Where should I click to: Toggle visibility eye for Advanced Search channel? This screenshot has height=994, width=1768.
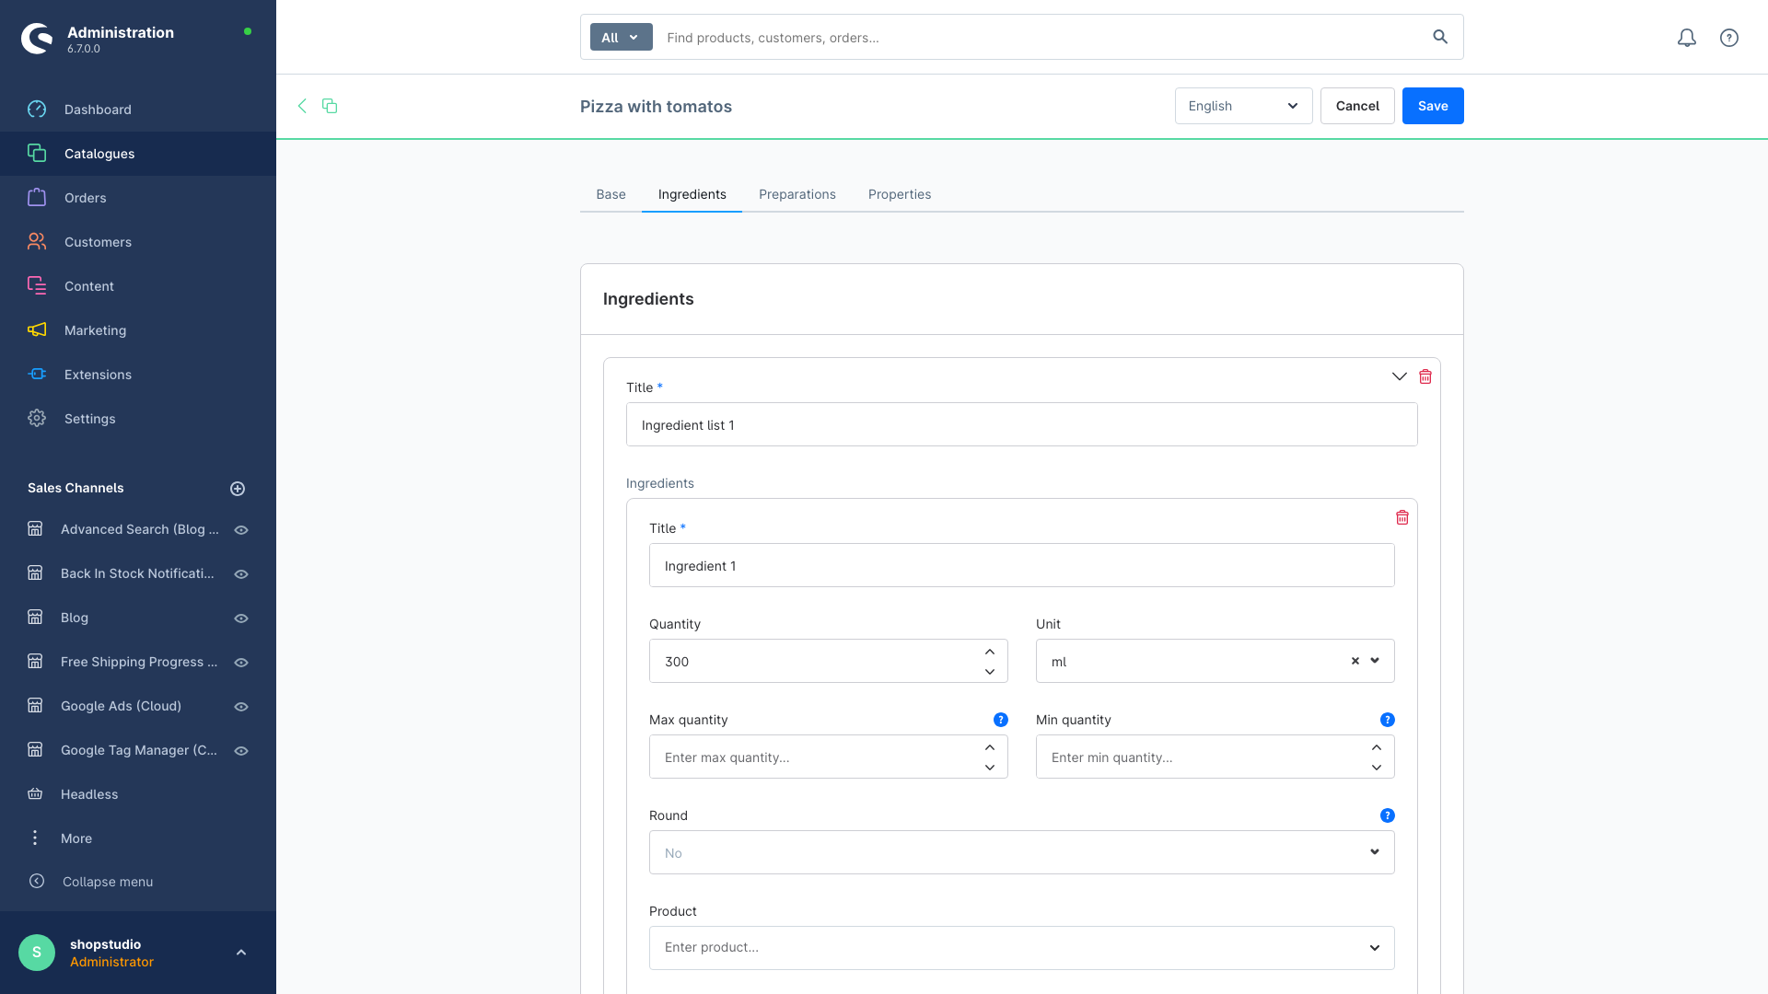click(x=241, y=530)
